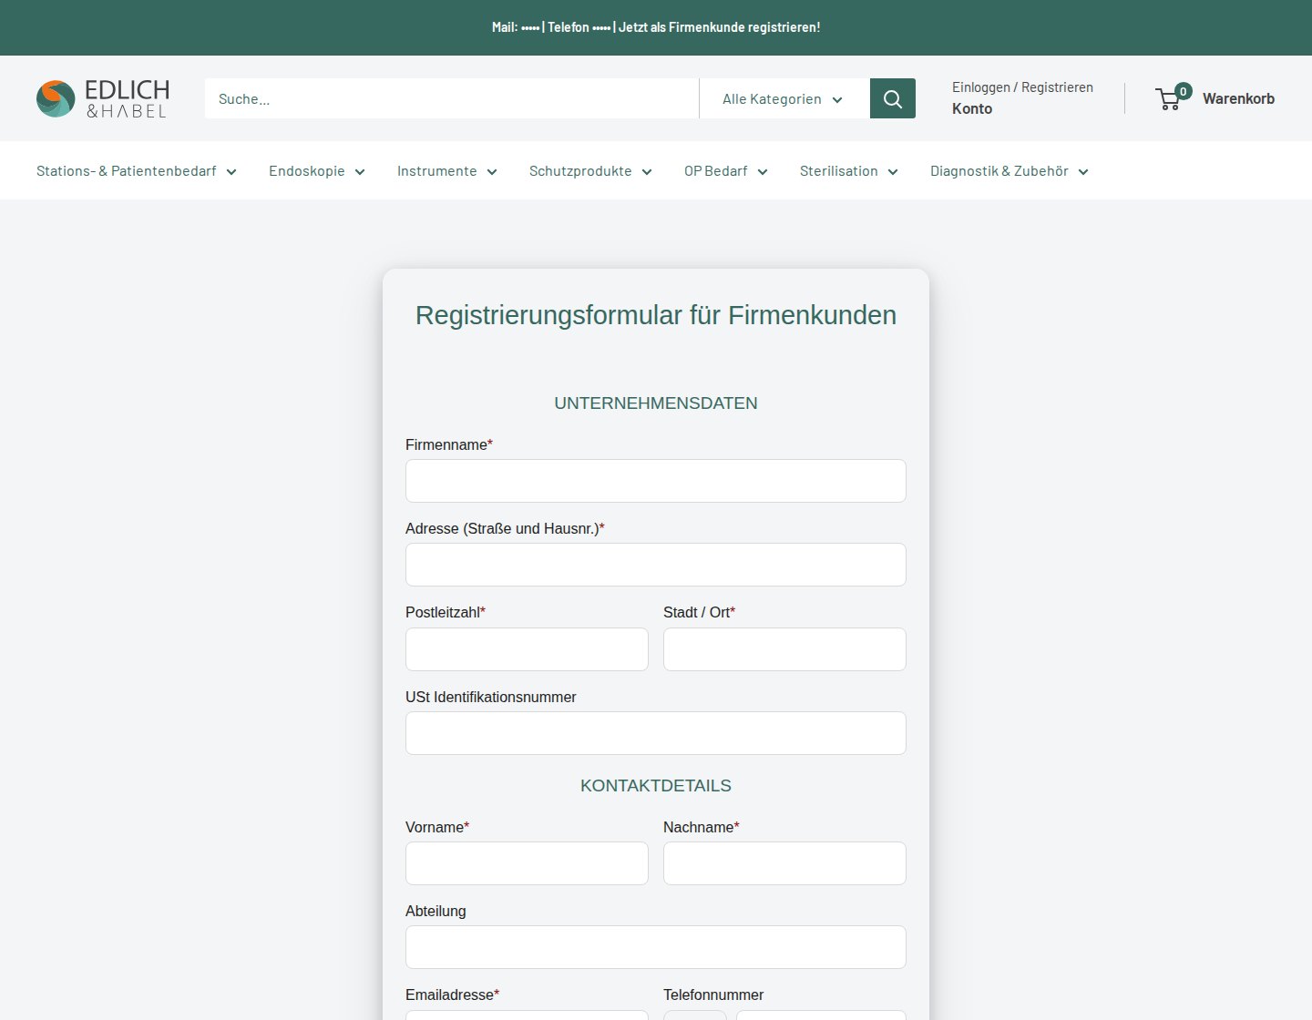Click the Vorname input field

tap(527, 863)
